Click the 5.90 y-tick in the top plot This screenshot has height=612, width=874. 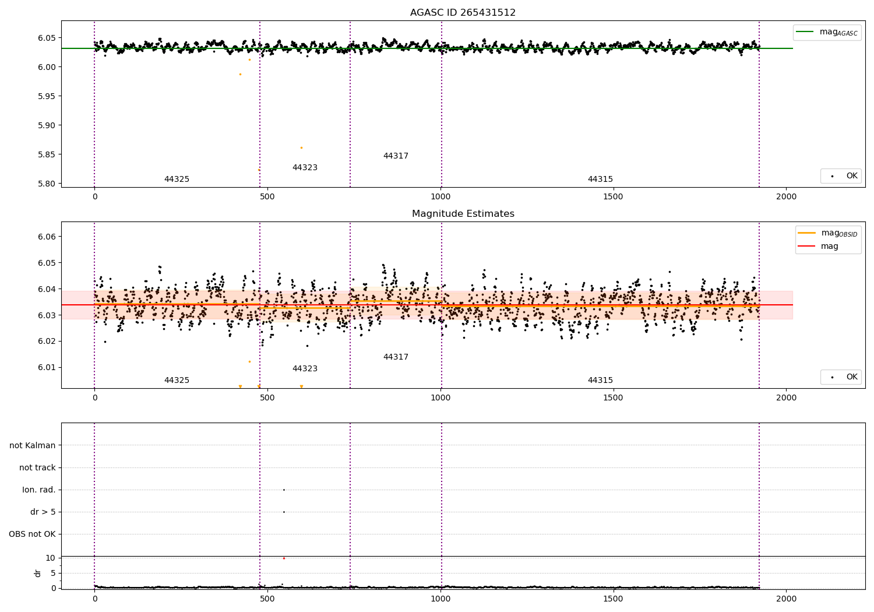[x=47, y=125]
